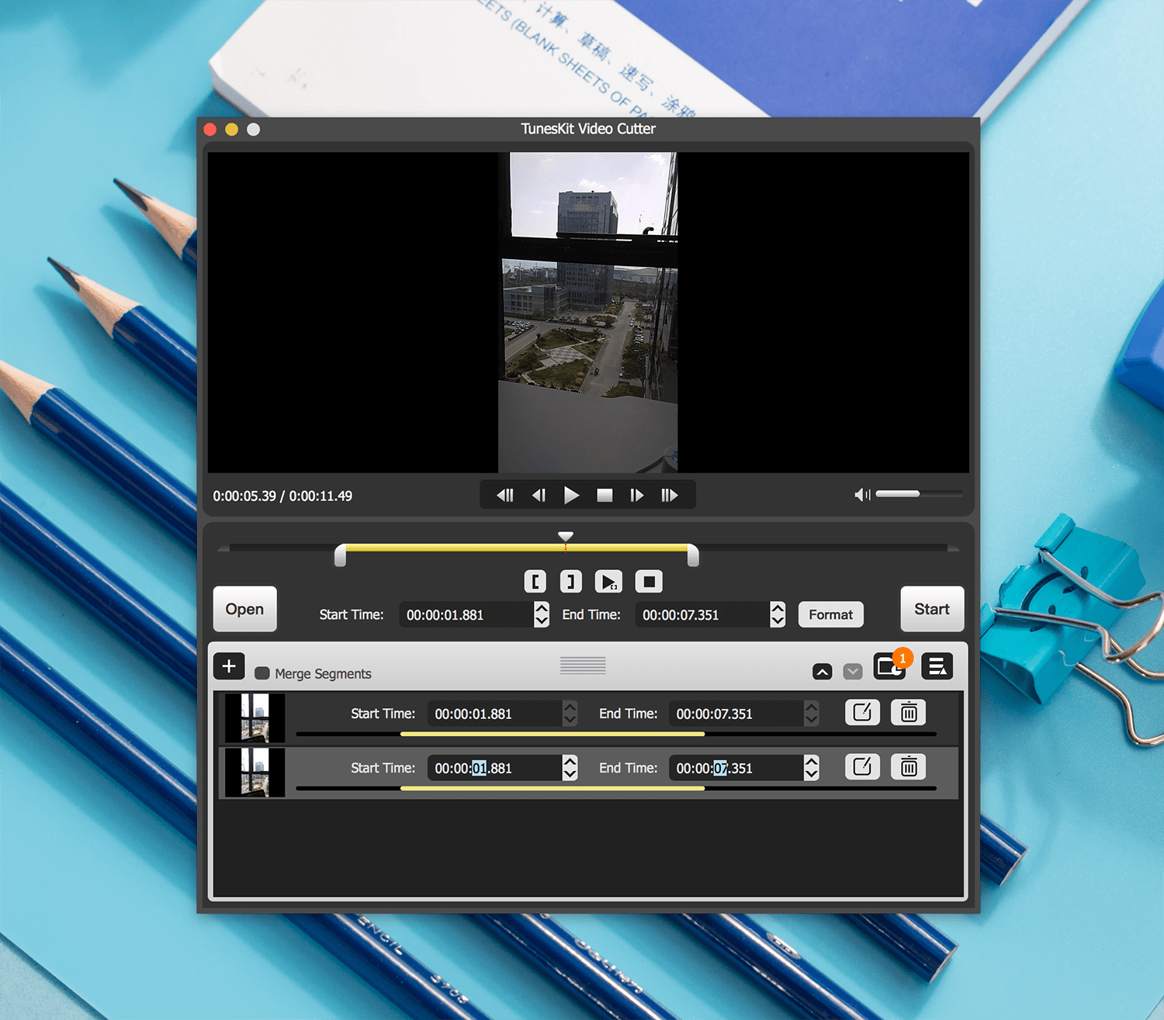Click the left trim handle on timeline
This screenshot has height=1020, width=1164.
point(340,555)
